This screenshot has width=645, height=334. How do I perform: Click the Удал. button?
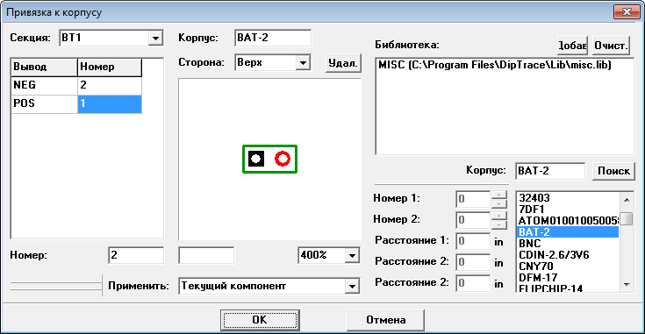(343, 63)
